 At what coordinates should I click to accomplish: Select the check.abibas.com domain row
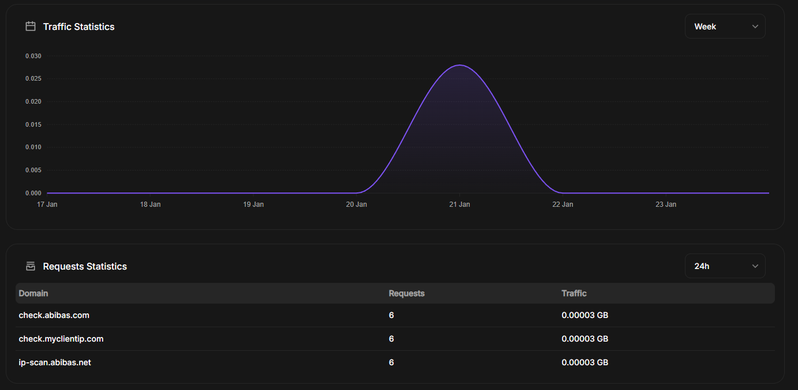(x=54, y=315)
